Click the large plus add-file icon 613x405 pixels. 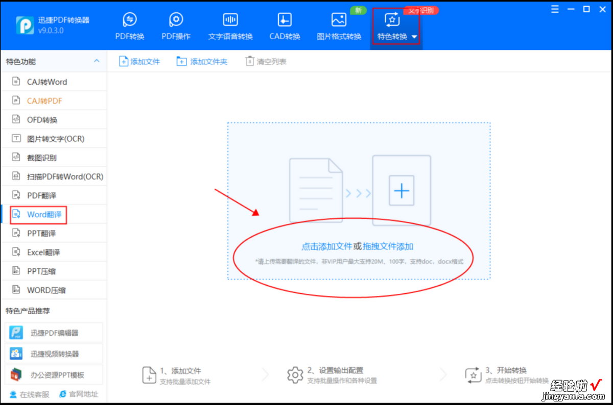(402, 191)
